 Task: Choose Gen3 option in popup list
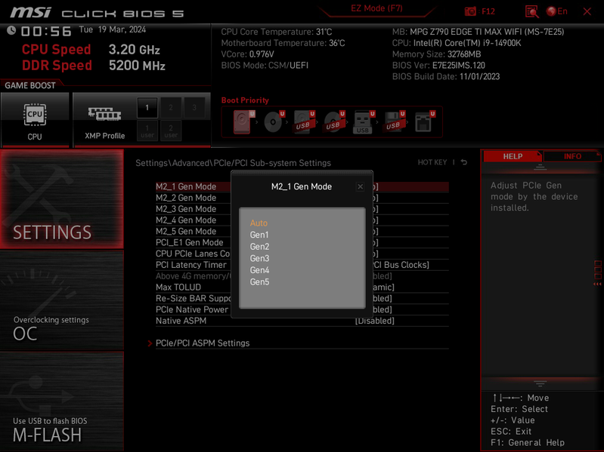tap(259, 258)
